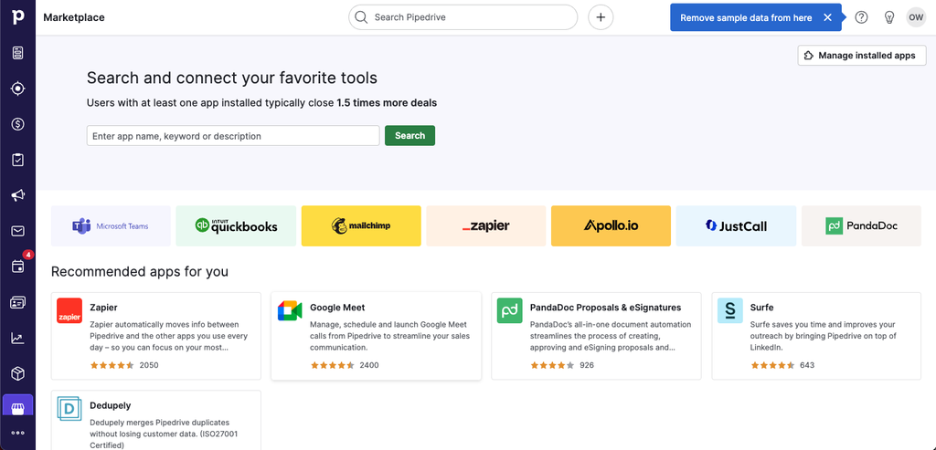Open the Apollo.io banner tile
This screenshot has height=450, width=936.
pos(611,225)
